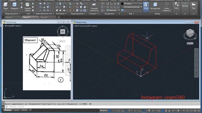Switch to the Начало document tab

pyautogui.click(x=9, y=17)
